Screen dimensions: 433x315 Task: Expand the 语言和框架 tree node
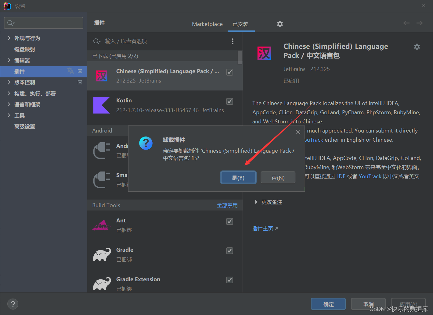point(9,104)
